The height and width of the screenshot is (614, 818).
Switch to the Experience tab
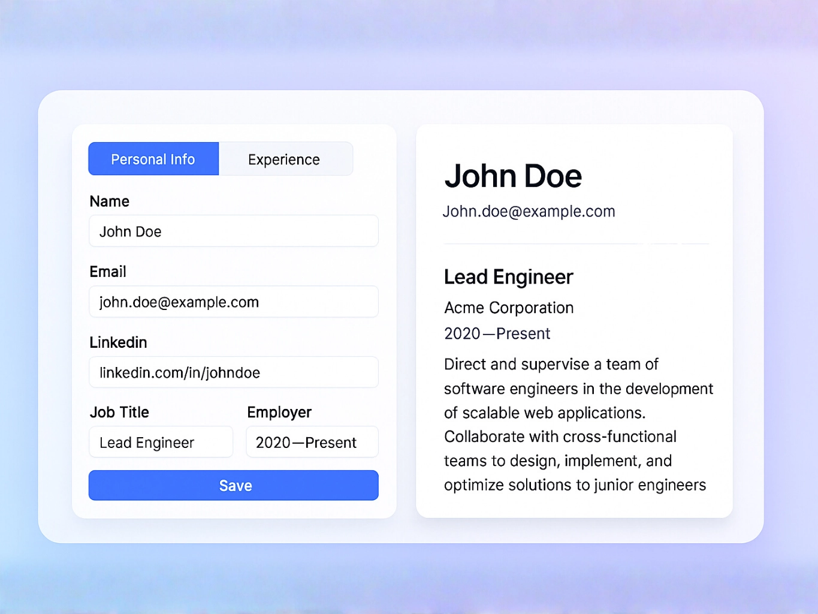click(x=283, y=159)
